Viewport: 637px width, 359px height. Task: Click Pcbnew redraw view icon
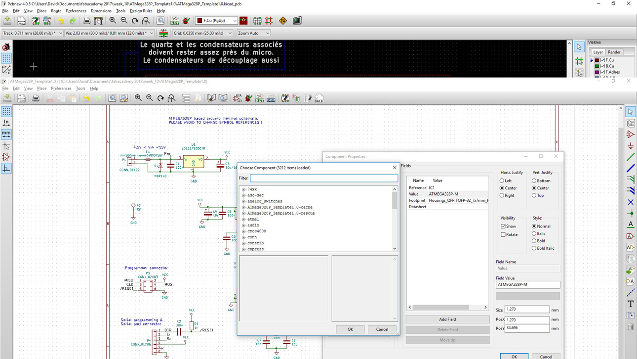pos(135,21)
